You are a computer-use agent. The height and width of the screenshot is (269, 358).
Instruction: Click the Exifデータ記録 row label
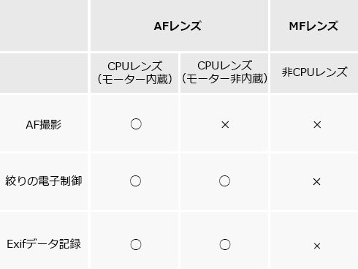(x=44, y=244)
